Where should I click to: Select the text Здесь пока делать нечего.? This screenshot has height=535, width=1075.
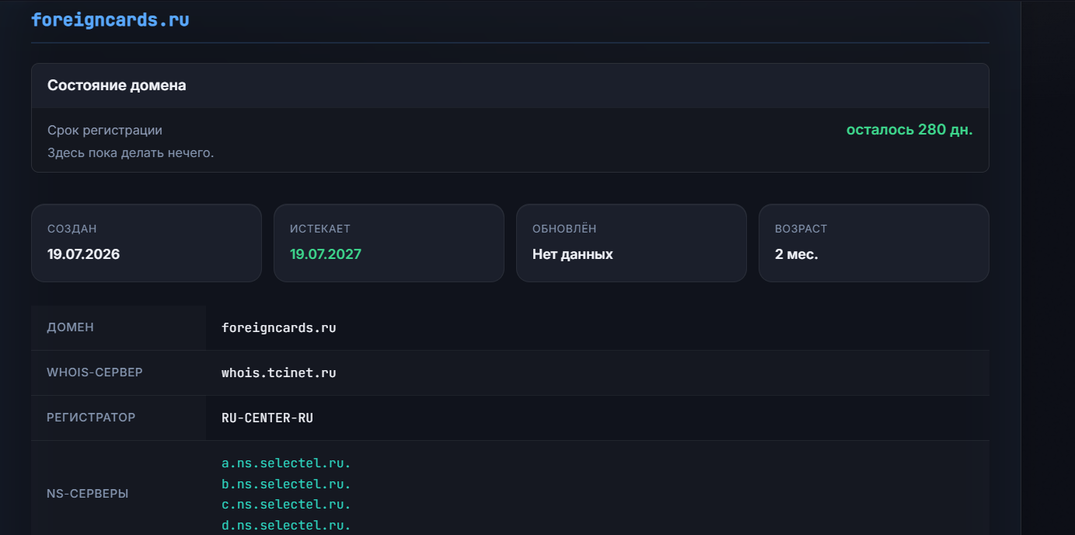[131, 153]
